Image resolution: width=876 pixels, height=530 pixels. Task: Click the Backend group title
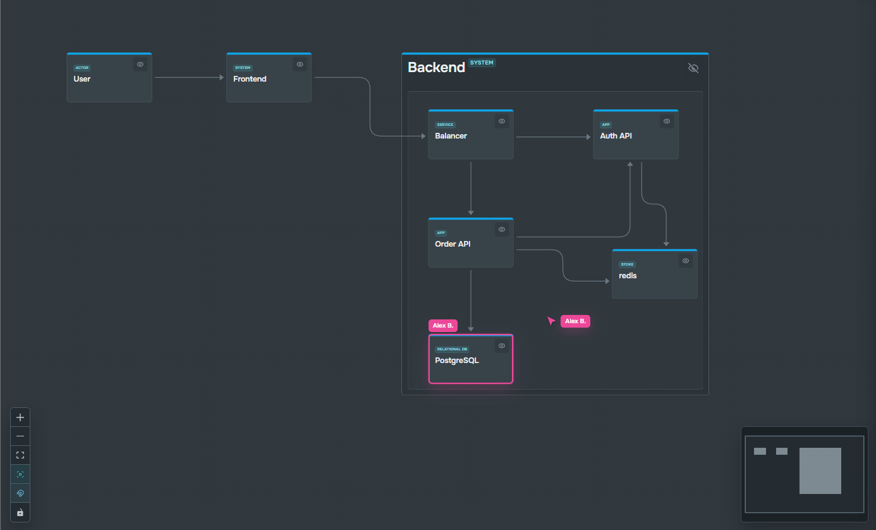click(436, 68)
